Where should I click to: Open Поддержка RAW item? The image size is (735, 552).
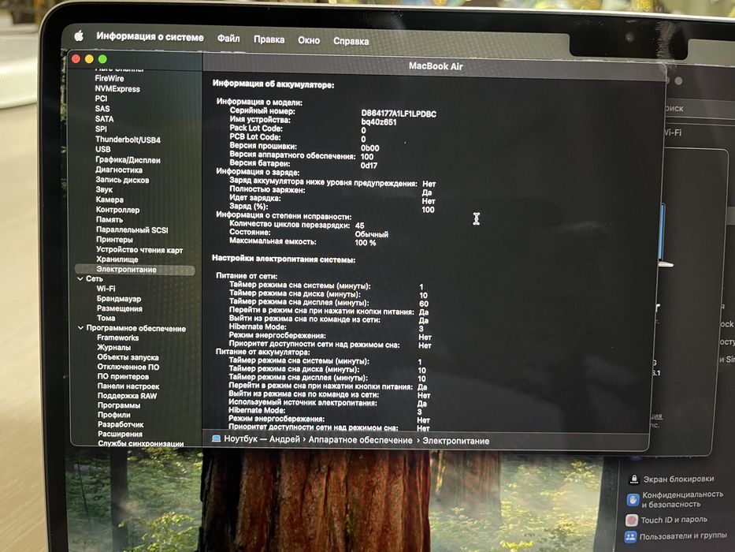[127, 396]
